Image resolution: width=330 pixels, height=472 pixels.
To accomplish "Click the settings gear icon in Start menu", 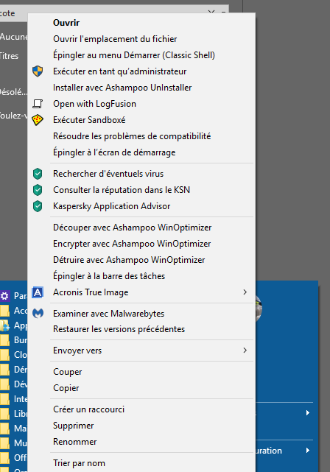I will pyautogui.click(x=4, y=296).
